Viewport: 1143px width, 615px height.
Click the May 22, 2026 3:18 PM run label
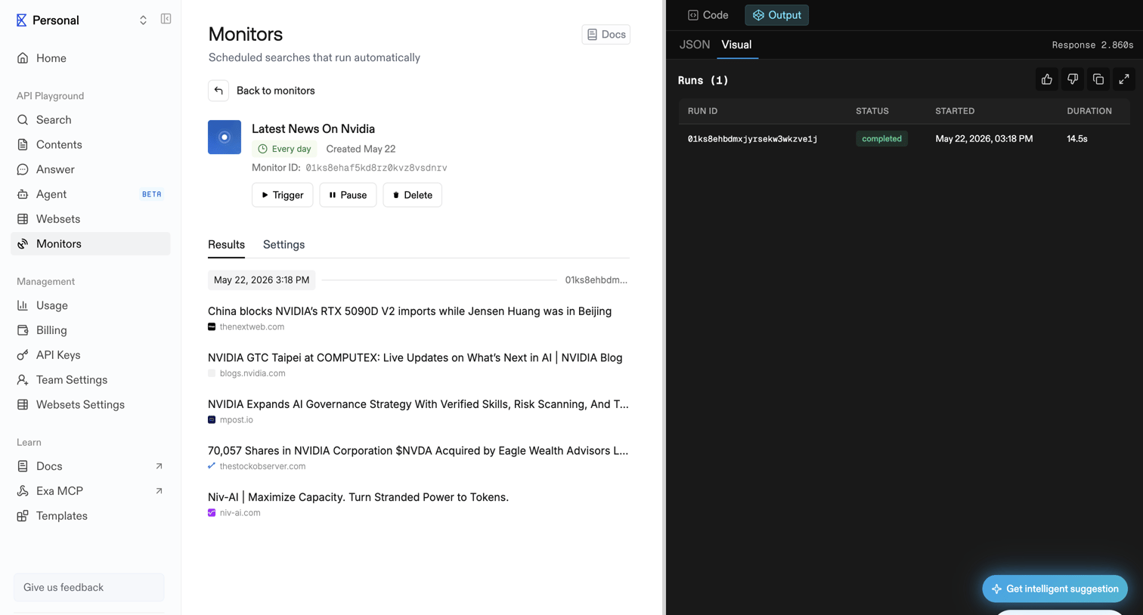262,280
